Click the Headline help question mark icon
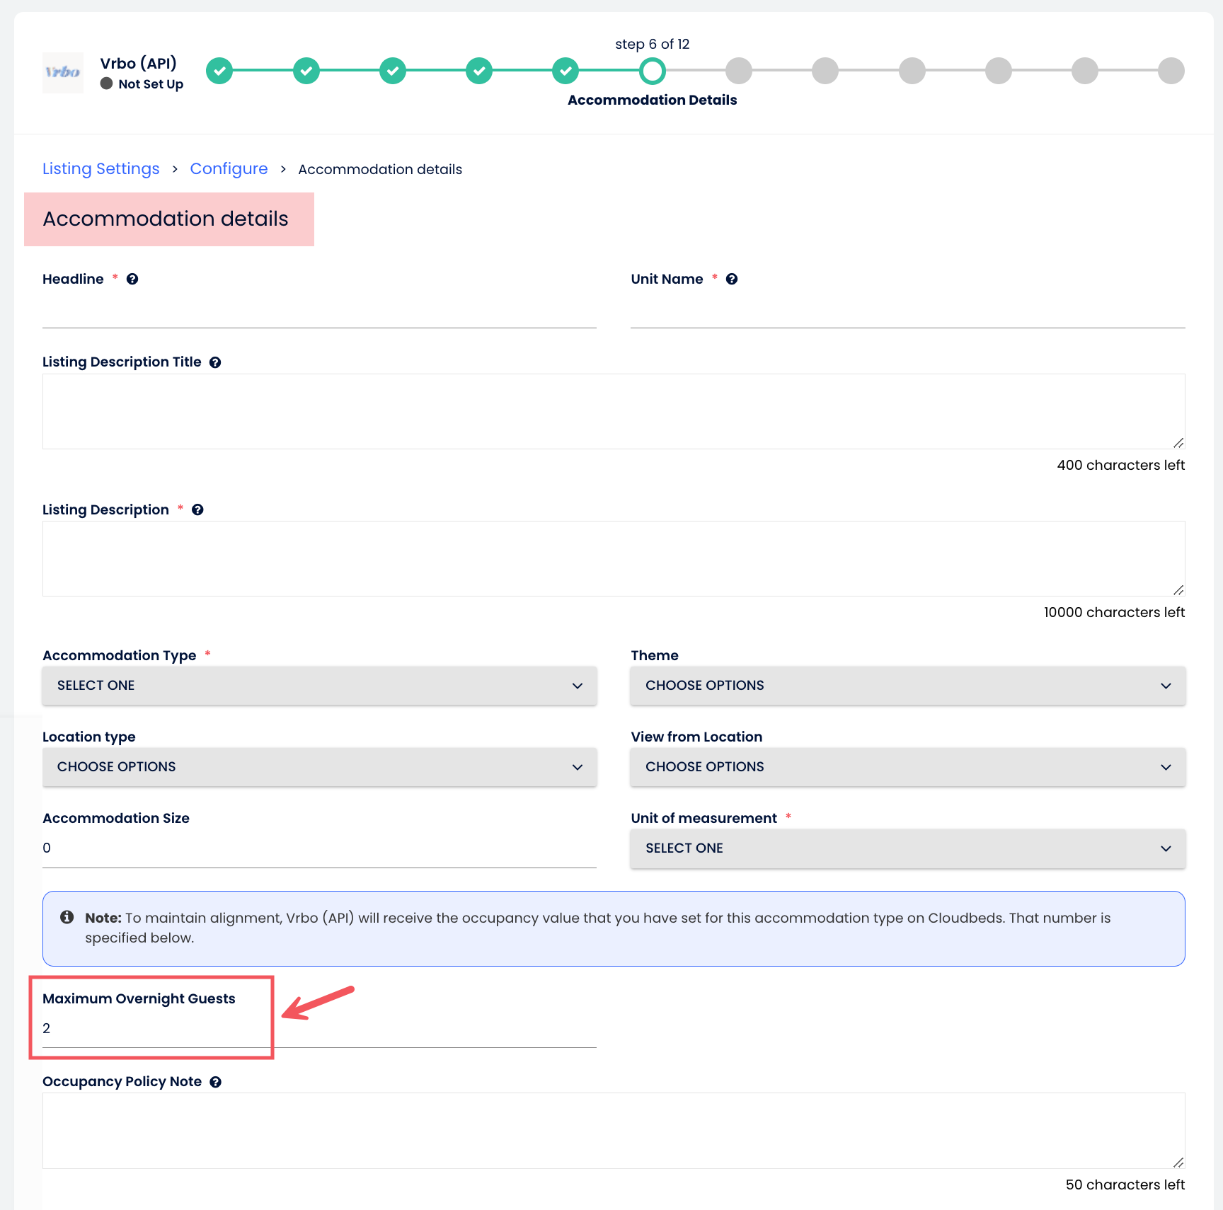The image size is (1223, 1210). click(132, 280)
